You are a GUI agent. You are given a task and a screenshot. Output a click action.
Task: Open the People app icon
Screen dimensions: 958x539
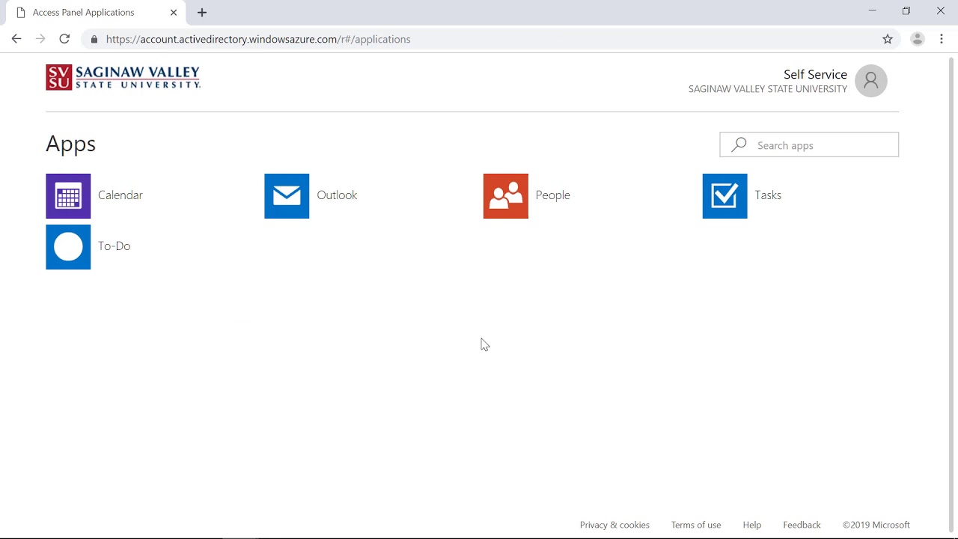[x=506, y=196]
